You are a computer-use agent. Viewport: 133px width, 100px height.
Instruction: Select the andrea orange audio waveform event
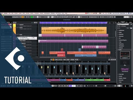click(x=74, y=30)
